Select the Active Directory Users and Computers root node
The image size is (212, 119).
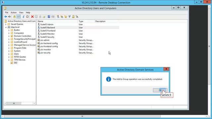pyautogui.click(x=20, y=21)
